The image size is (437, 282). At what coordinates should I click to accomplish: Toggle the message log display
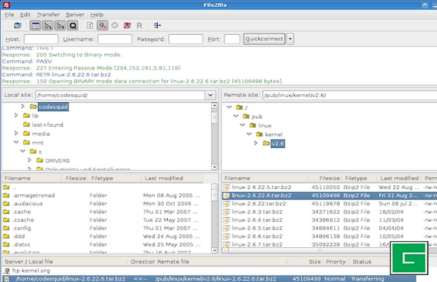(35, 26)
